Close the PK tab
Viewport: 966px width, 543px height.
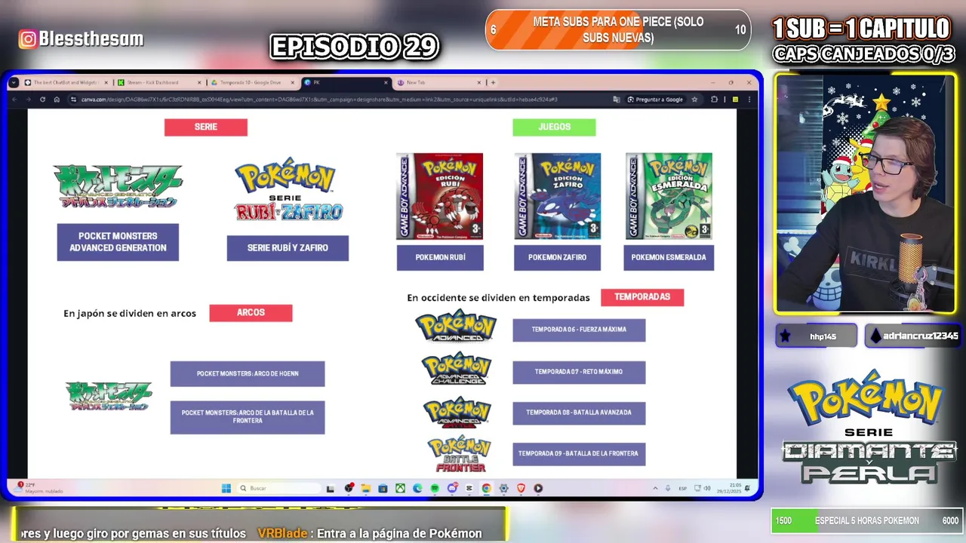(385, 82)
